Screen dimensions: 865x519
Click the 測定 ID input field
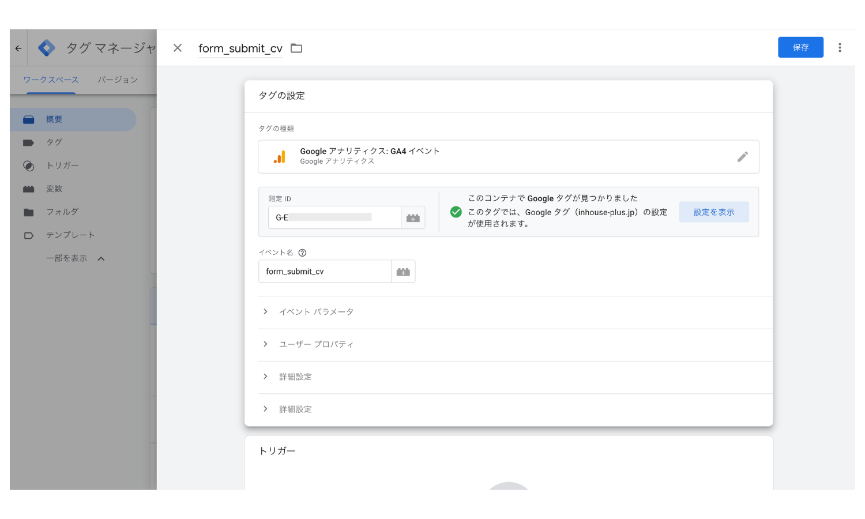tap(334, 218)
